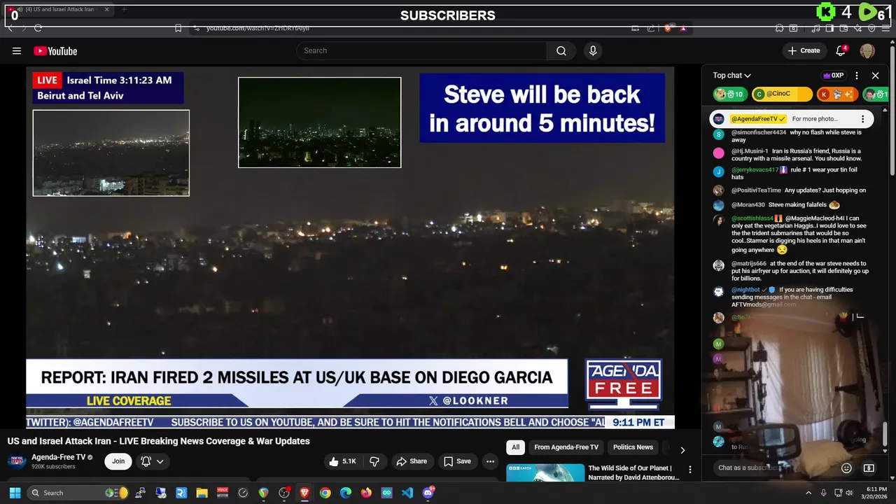896x504 pixels.
Task: Bookmark this page from the address bar
Action: [x=178, y=28]
